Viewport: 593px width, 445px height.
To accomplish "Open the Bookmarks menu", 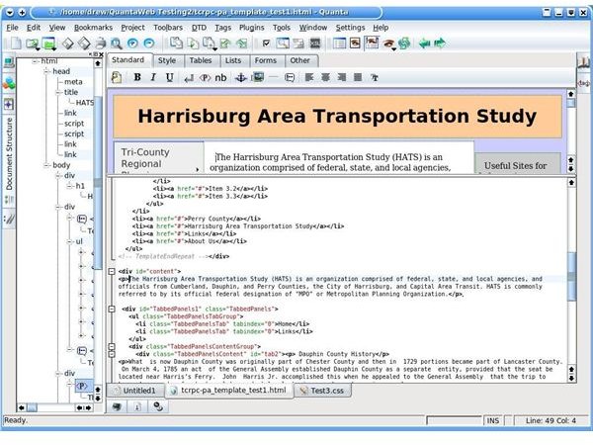I will 93,28.
